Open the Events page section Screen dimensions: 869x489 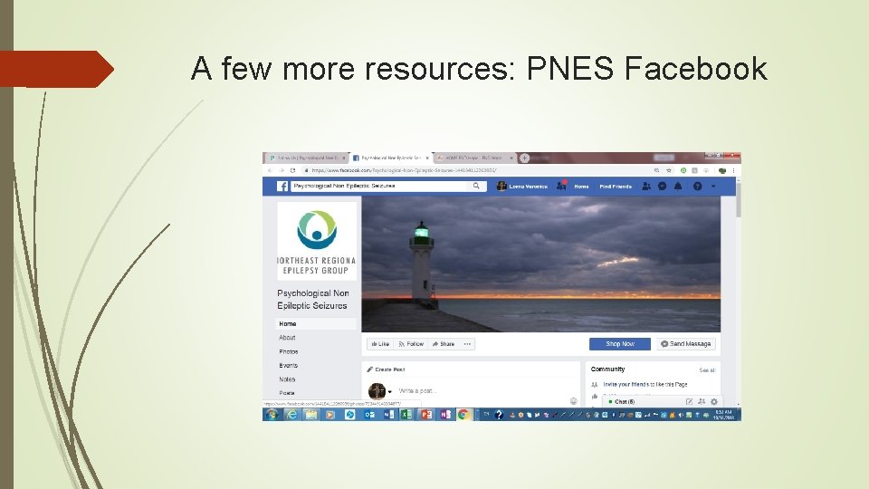click(x=288, y=365)
